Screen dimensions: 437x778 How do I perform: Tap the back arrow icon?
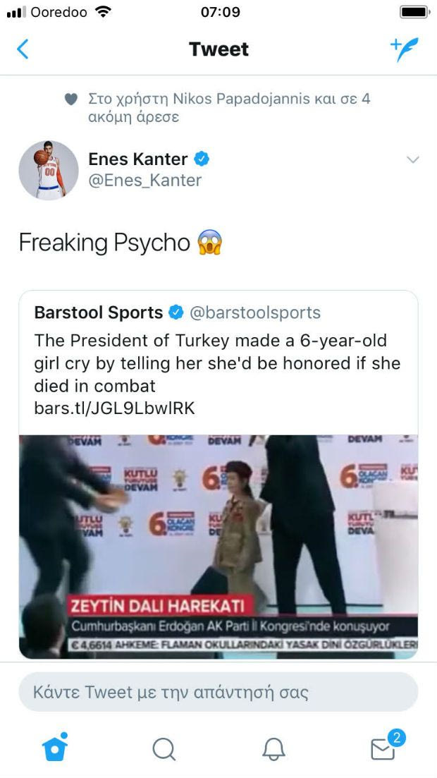tap(23, 49)
